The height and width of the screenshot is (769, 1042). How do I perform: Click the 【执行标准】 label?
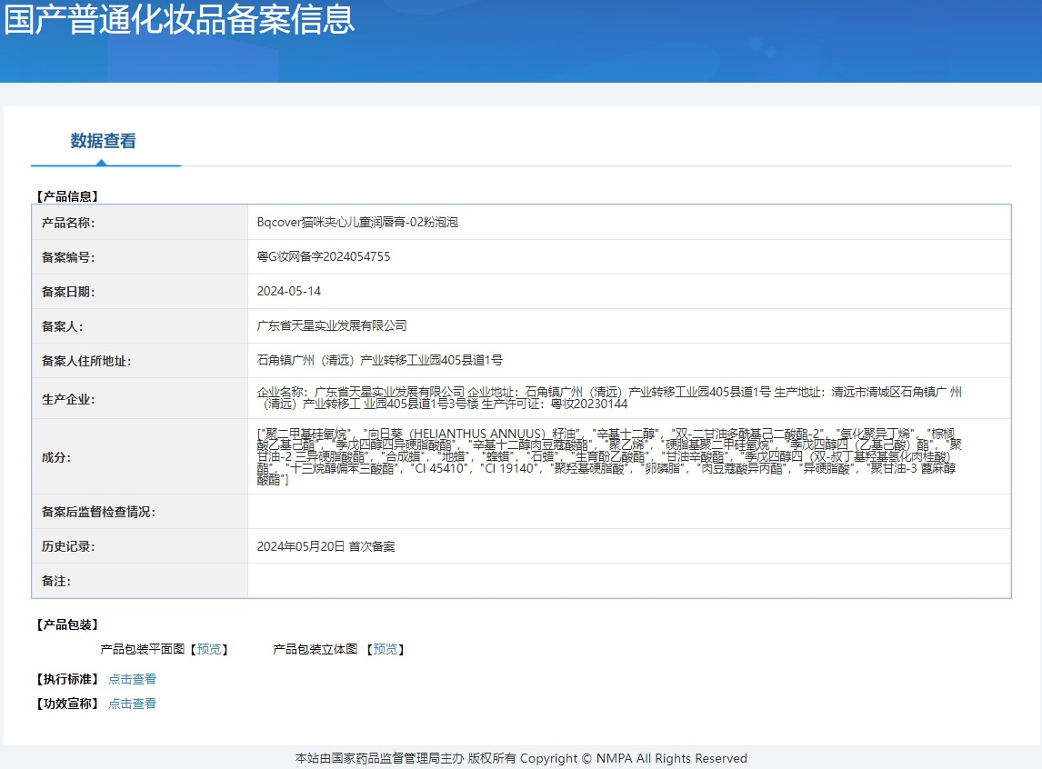[67, 679]
